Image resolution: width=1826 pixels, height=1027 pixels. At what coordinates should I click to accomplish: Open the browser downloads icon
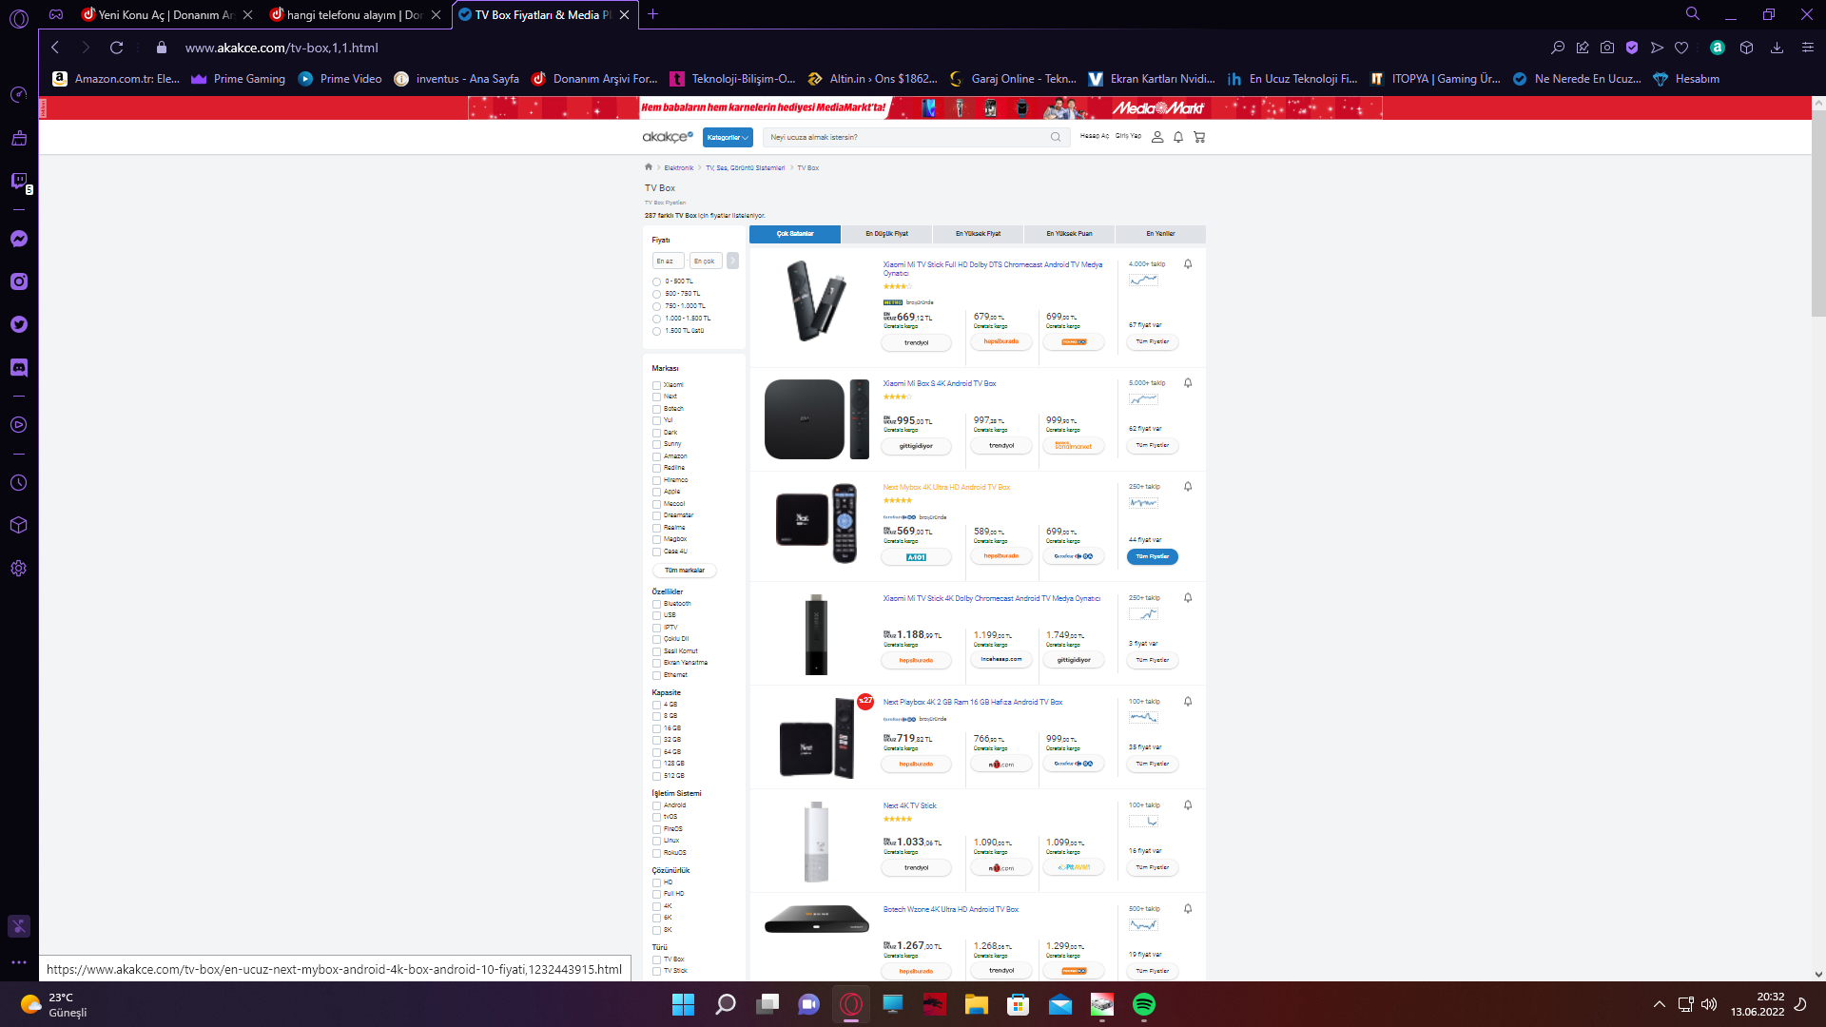[1777, 48]
